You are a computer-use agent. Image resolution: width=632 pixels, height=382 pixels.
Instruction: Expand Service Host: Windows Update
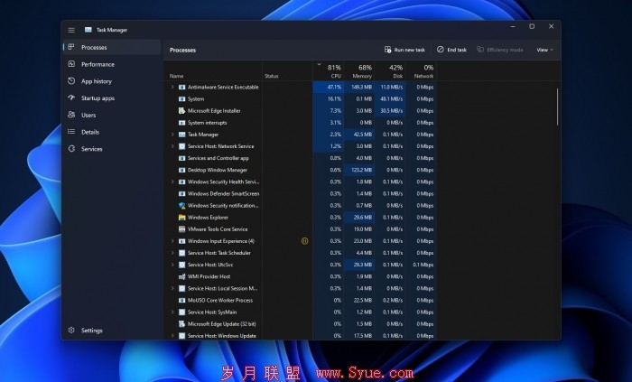[172, 336]
